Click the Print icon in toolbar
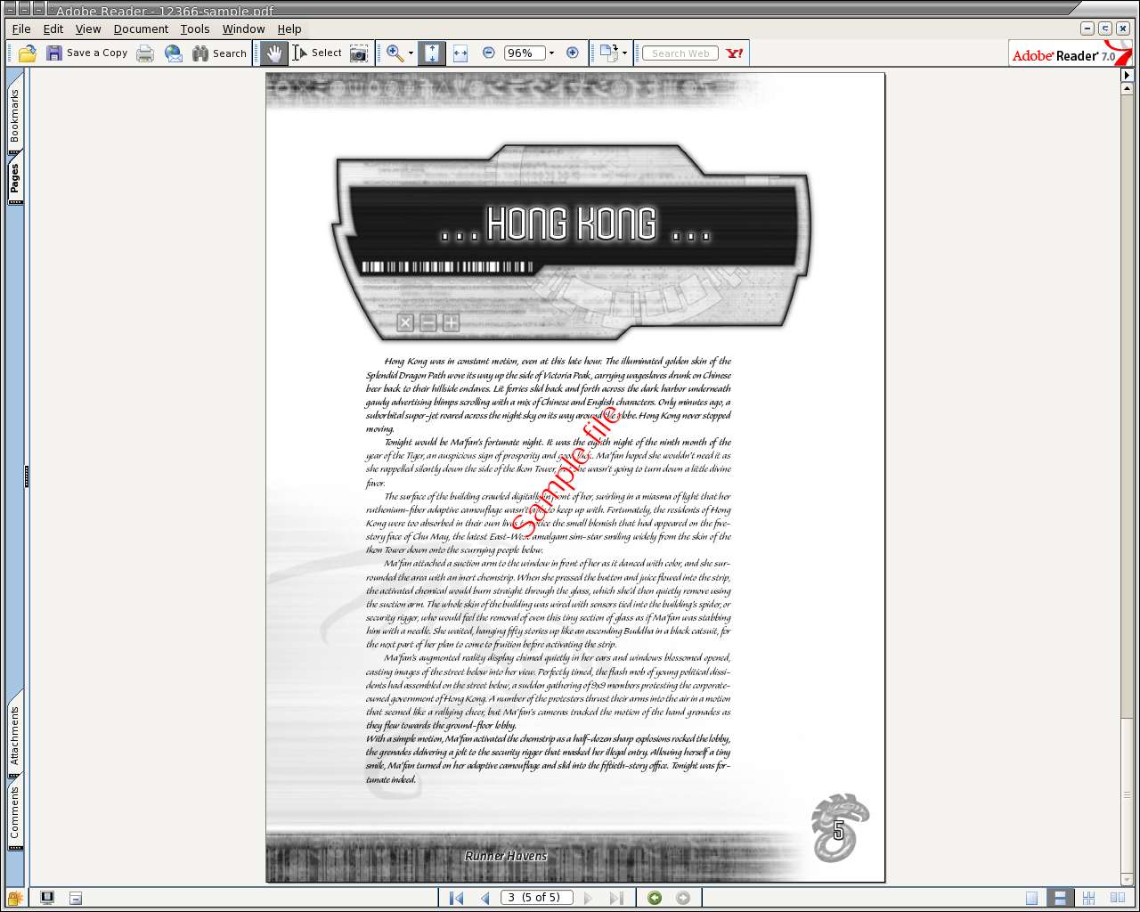Image resolution: width=1140 pixels, height=912 pixels. 145,53
